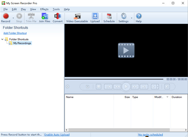Open the File menu
Screen dimensions: 188x137
5,9
